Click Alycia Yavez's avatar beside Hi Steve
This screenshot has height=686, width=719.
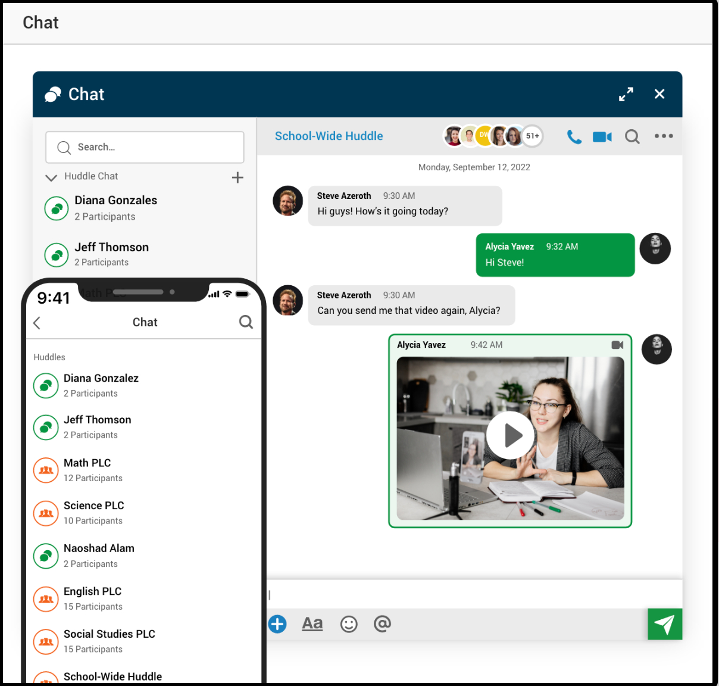655,248
